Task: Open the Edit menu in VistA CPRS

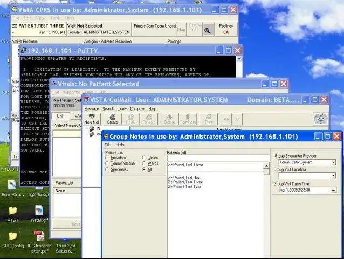Action: tap(28, 18)
